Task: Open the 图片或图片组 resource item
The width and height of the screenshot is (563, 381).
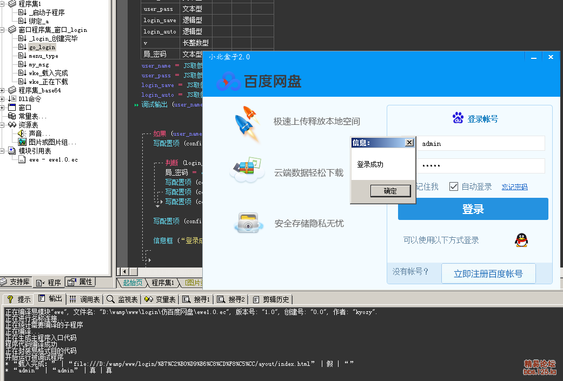Action: [52, 142]
